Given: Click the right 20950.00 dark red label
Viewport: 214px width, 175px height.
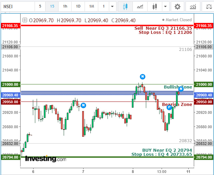Looking at the screenshot, I should pos(204,102).
